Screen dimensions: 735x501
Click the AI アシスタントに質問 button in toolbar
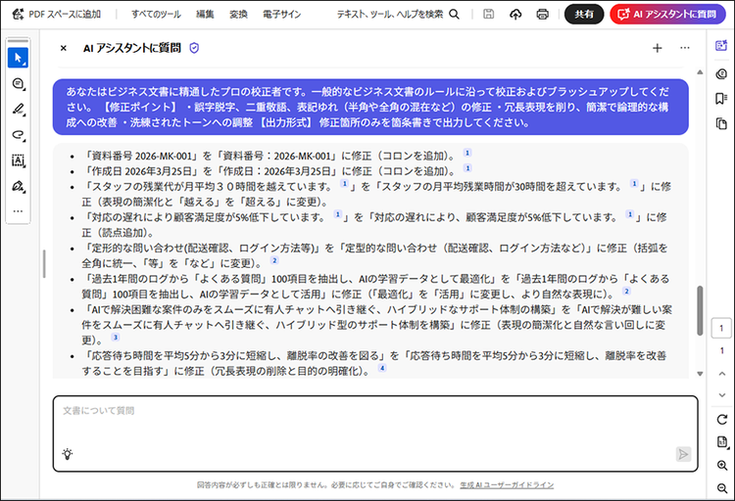click(x=667, y=14)
